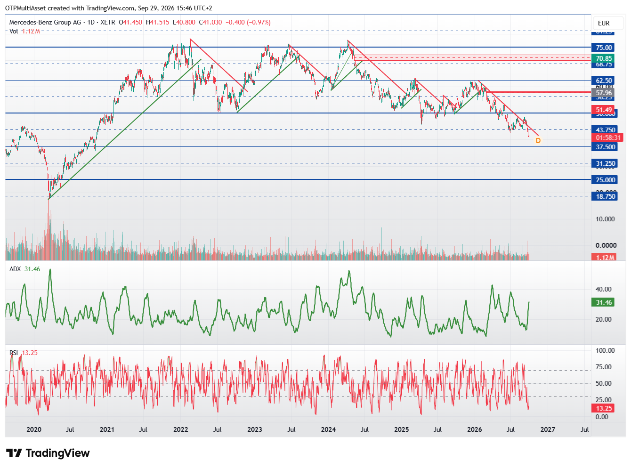Image resolution: width=631 pixels, height=469 pixels.
Task: Click the TradingView logo below the chart
Action: (x=48, y=453)
